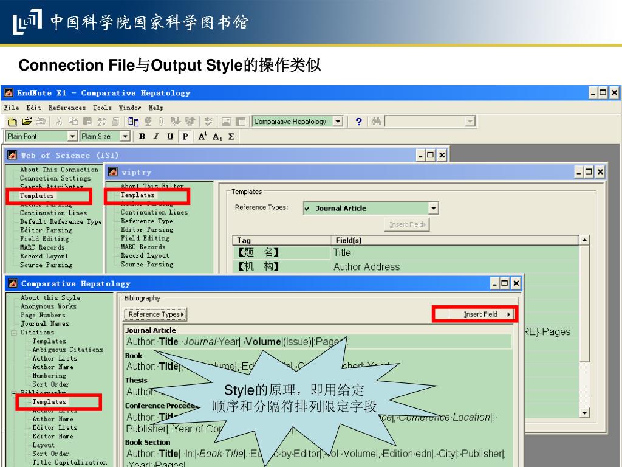This screenshot has width=622, height=467.
Task: Click Insert Field button in viptry Templates
Action: (407, 224)
